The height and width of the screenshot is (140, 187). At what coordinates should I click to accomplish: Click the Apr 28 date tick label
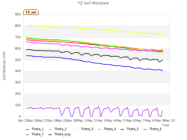[53, 120]
